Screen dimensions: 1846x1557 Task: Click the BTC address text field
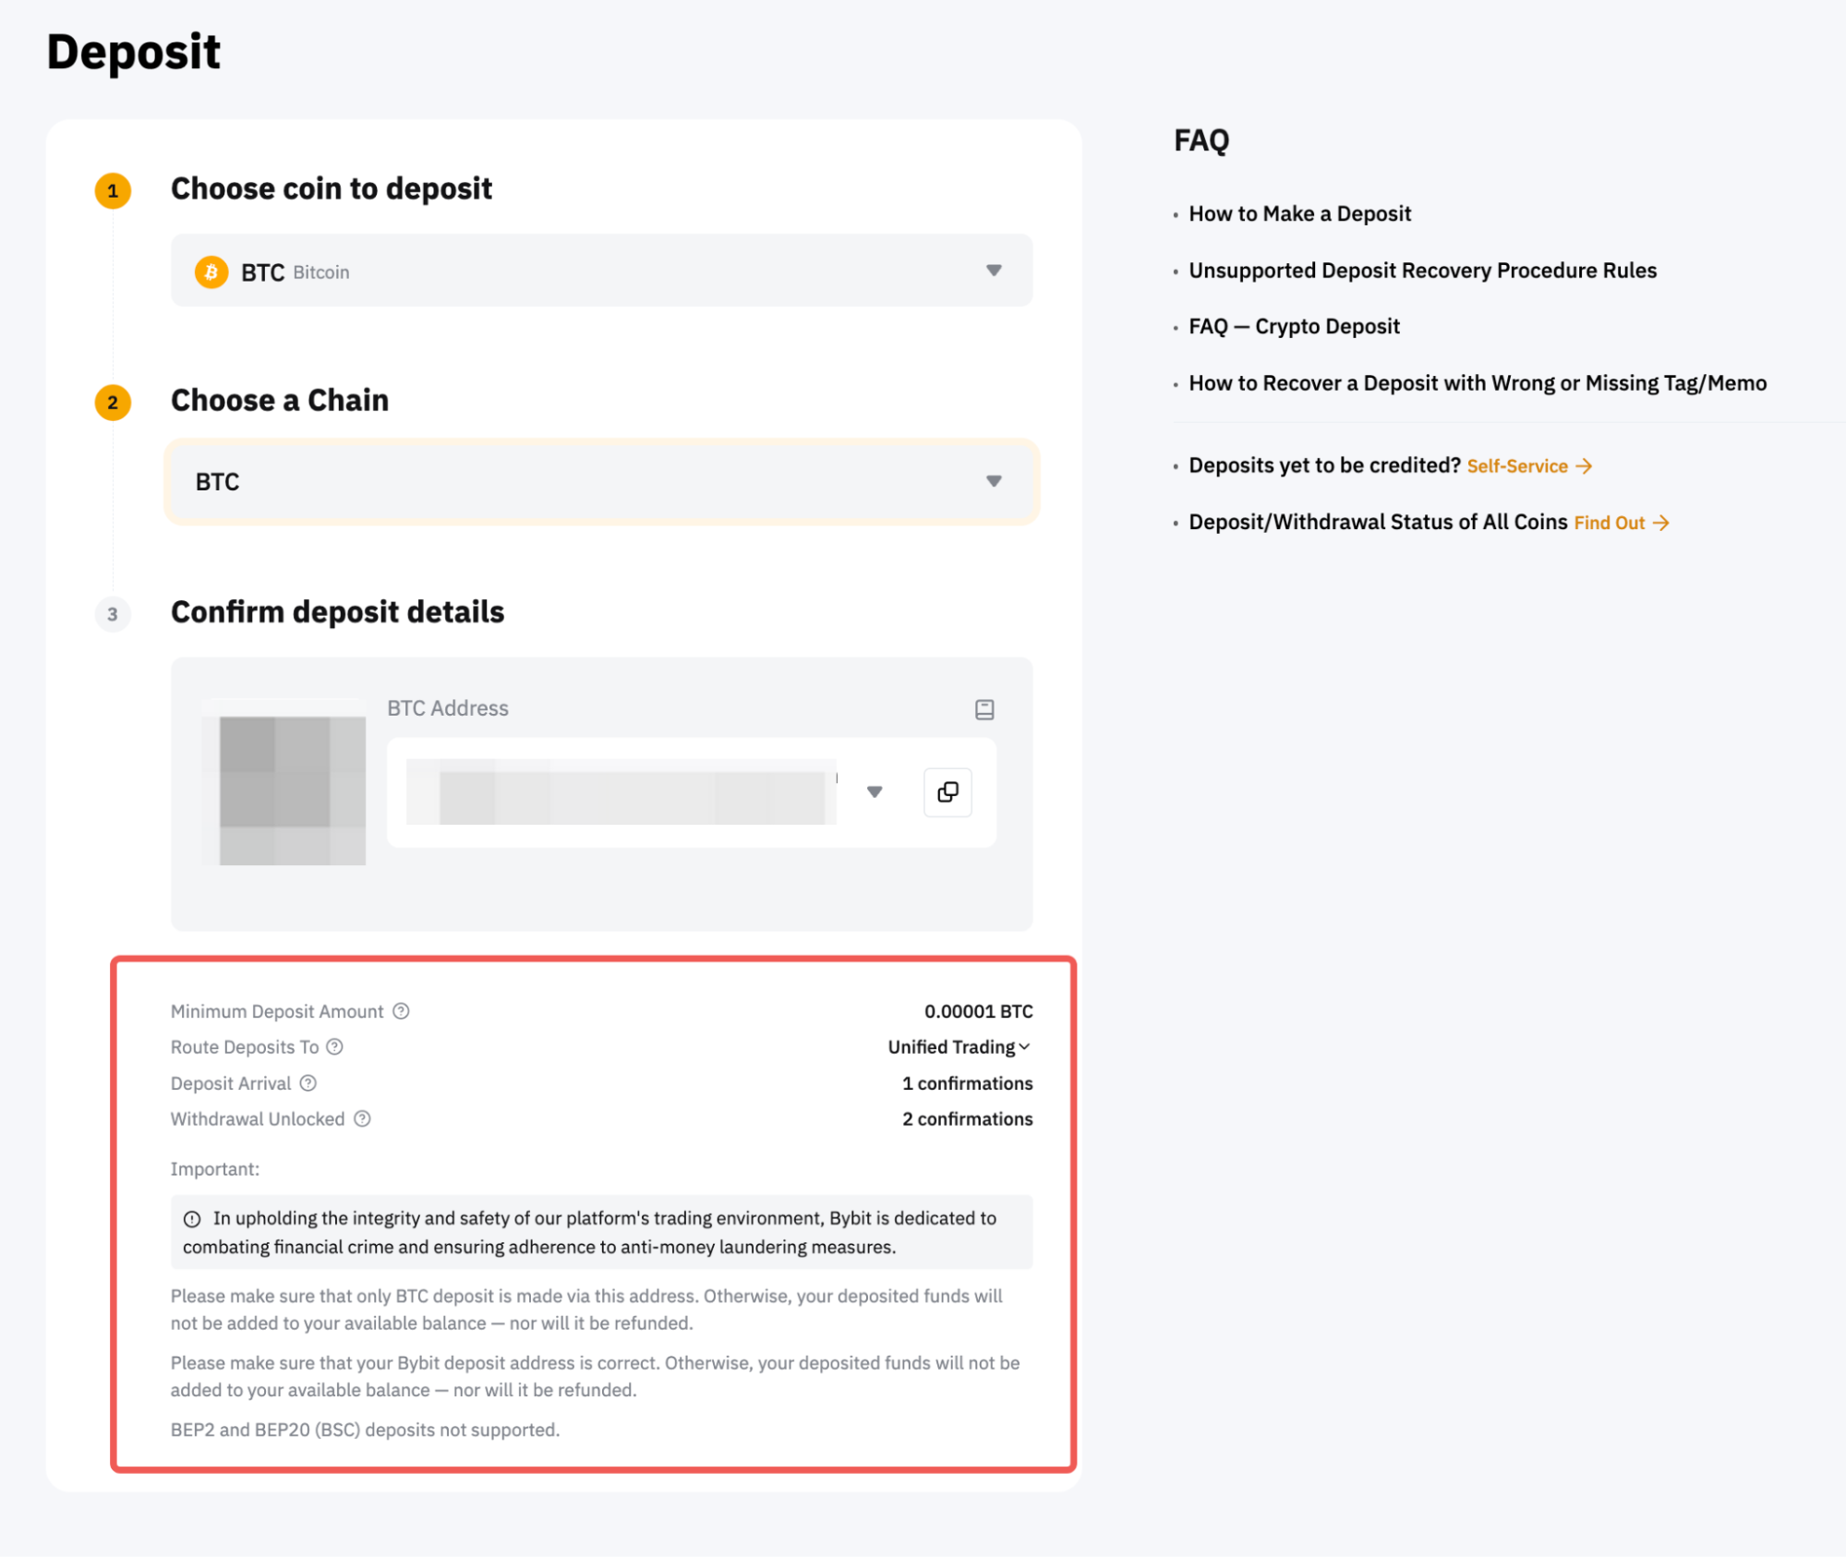click(x=621, y=792)
